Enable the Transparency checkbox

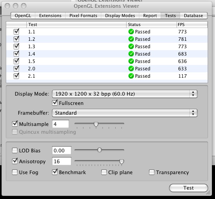pyautogui.click(x=152, y=172)
